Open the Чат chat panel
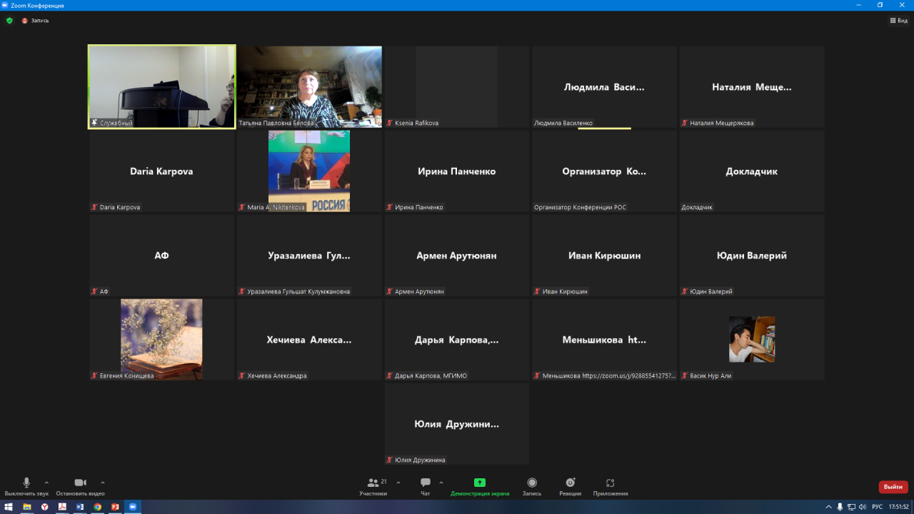The width and height of the screenshot is (914, 514). point(426,483)
